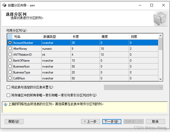Click the 数据类型 column header

[56, 37]
